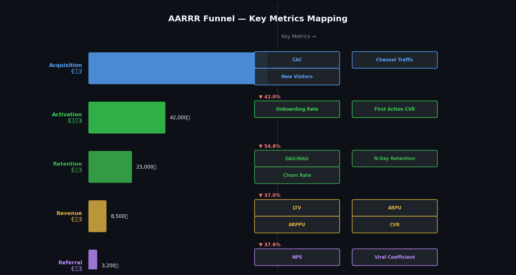Viewport: 516px width, 275px height.
Task: Select the First Action CVR box
Action: (x=394, y=109)
